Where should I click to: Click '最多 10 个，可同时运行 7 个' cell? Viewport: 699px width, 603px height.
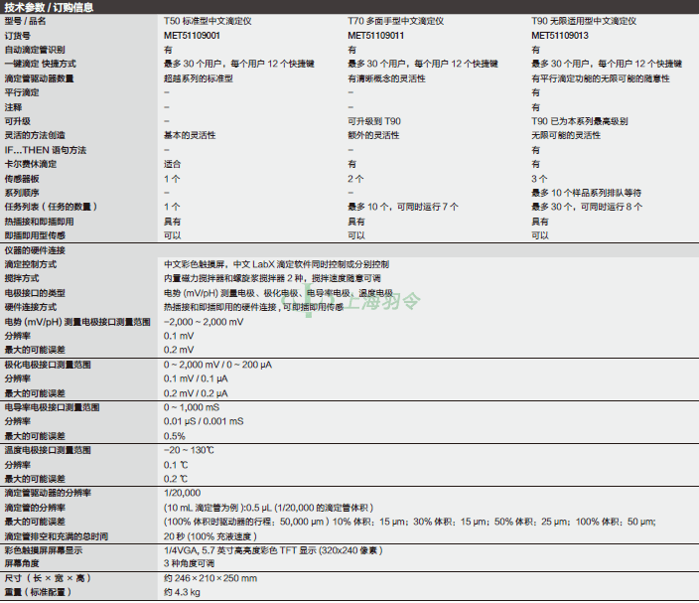click(403, 207)
